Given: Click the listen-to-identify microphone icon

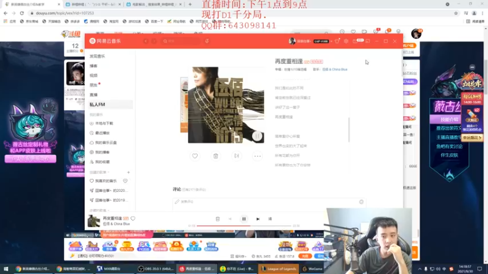Looking at the screenshot, I should [207, 41].
